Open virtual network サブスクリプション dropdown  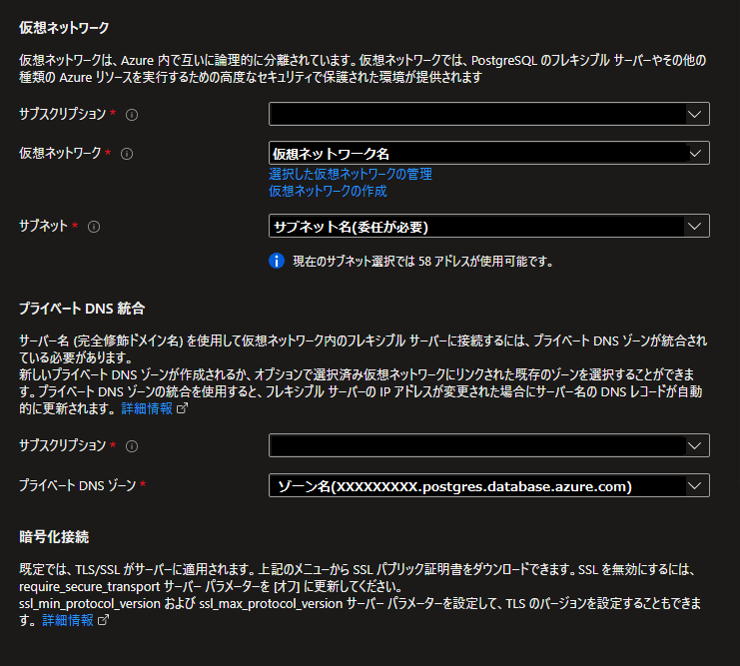point(489,114)
